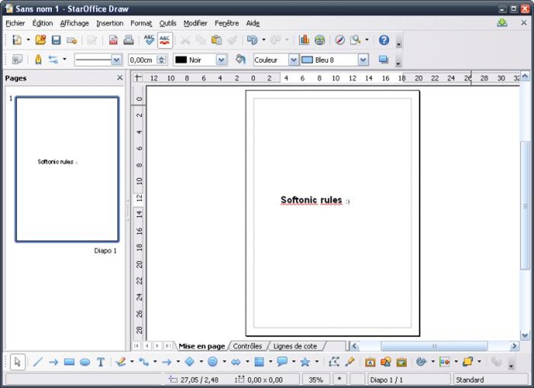
Task: Insert a chart using toolbar icon
Action: [x=304, y=40]
